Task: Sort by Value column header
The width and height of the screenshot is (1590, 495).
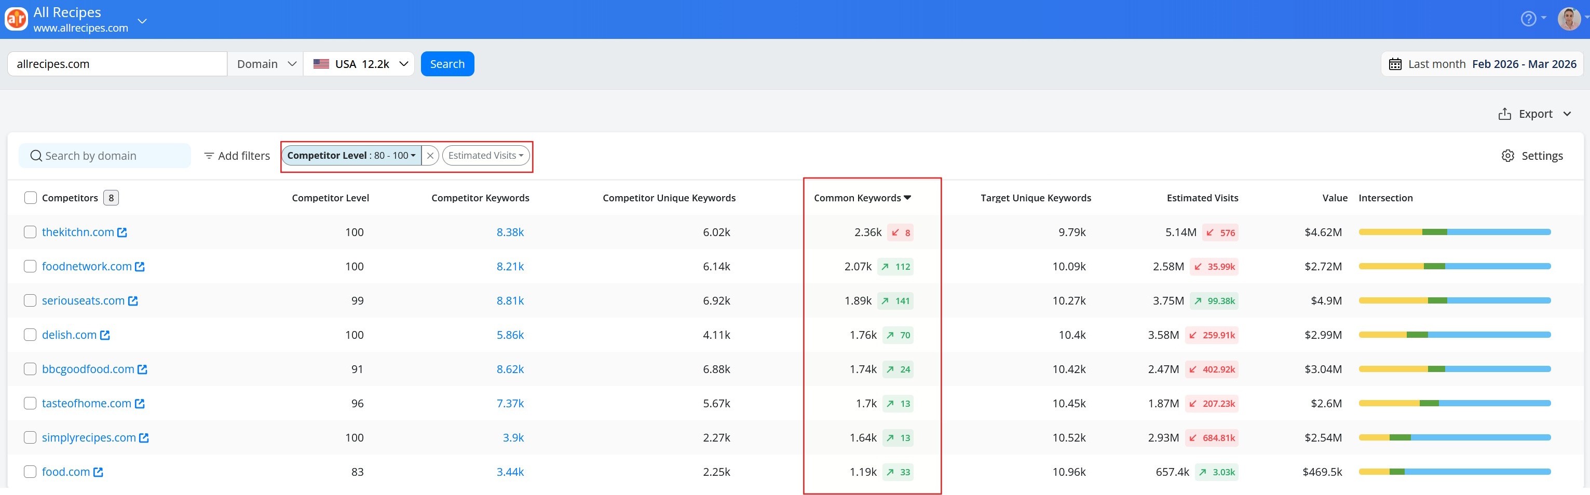Action: tap(1335, 198)
